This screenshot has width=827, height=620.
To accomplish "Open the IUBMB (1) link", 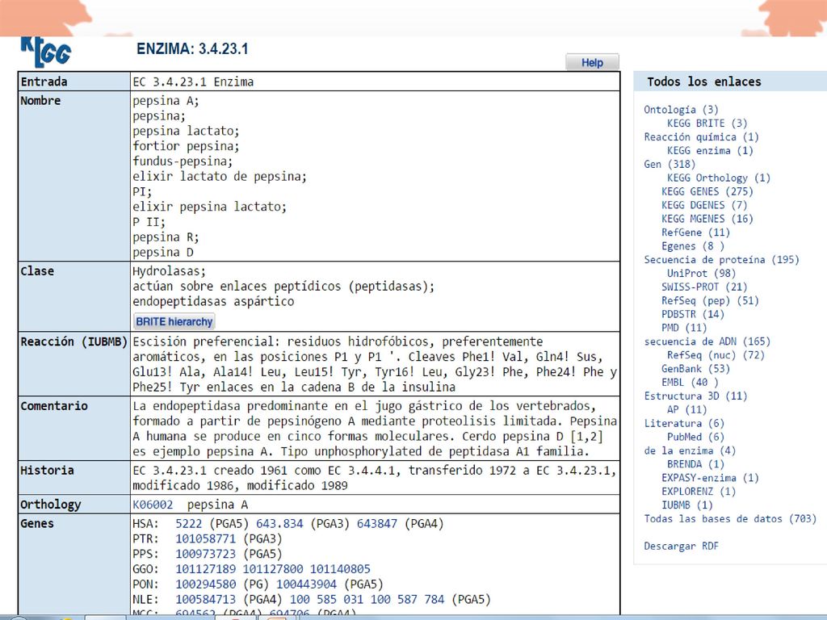I will (687, 505).
